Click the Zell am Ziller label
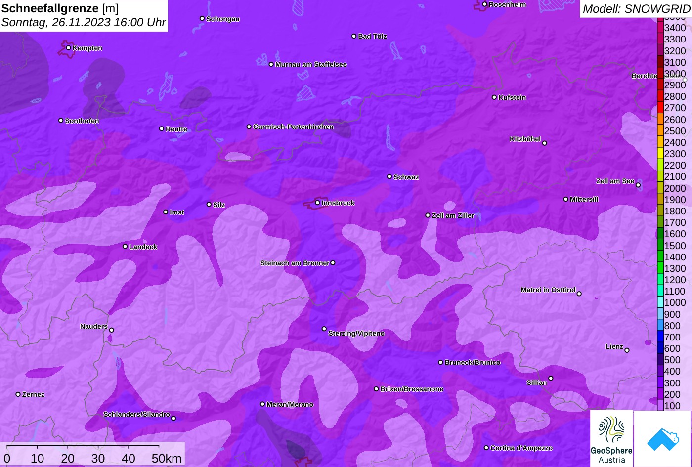The height and width of the screenshot is (467, 692). (453, 215)
